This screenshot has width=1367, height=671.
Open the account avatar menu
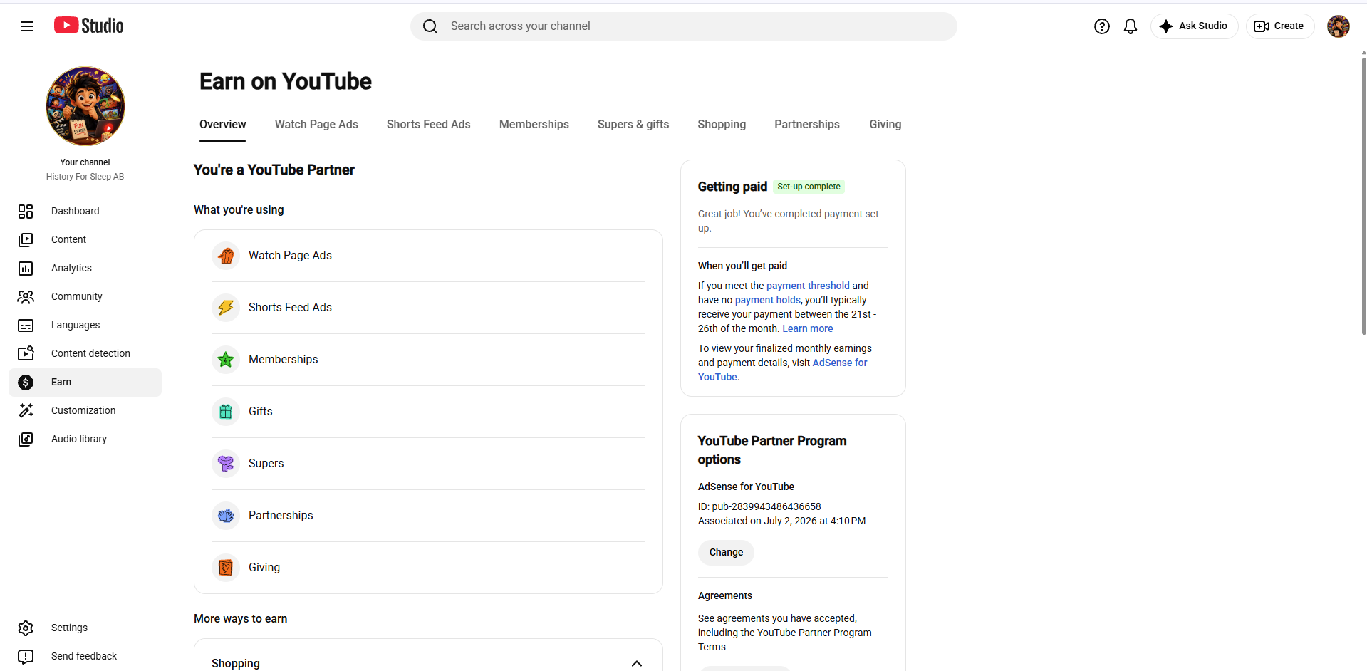1339,26
